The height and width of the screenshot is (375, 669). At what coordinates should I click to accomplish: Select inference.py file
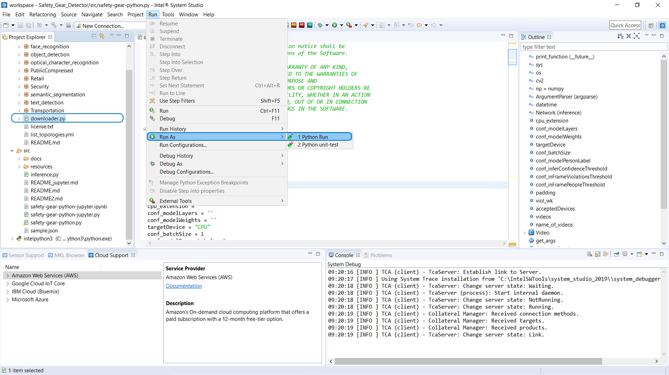45,175
